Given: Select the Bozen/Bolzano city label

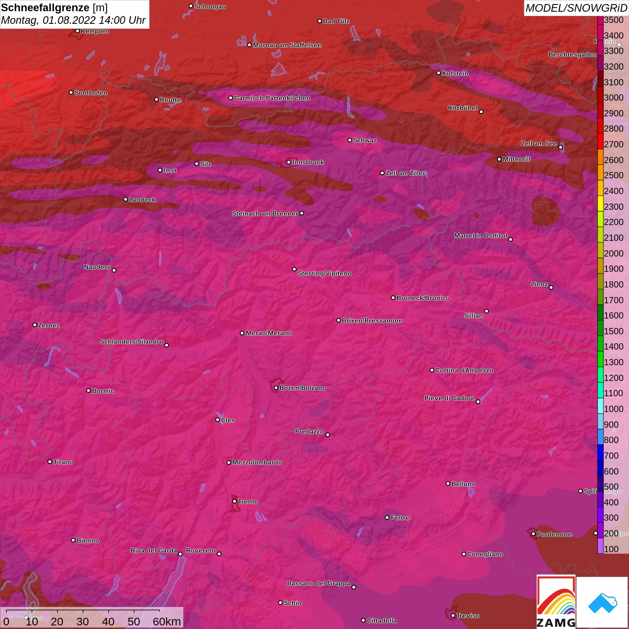Looking at the screenshot, I should (303, 388).
